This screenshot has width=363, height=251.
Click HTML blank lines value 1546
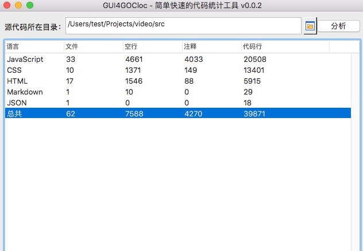(x=134, y=81)
